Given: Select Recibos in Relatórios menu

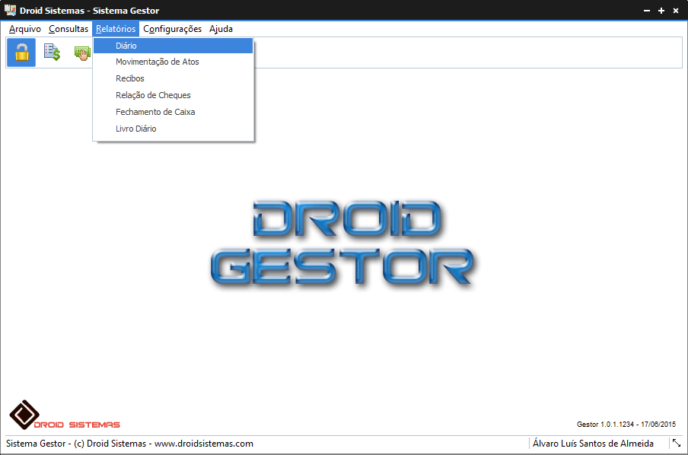Looking at the screenshot, I should 173,78.
